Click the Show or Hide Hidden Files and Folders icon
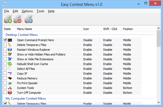Screen dimensions: 163x107 pos(10,54)
